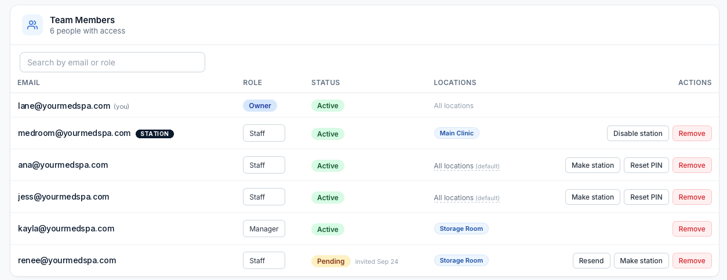
Task: Open role dropdown for ana@yourmedspa.com
Action: pos(264,165)
